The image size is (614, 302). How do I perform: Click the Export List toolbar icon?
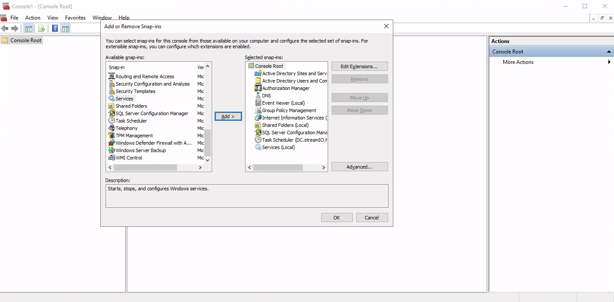[42, 29]
